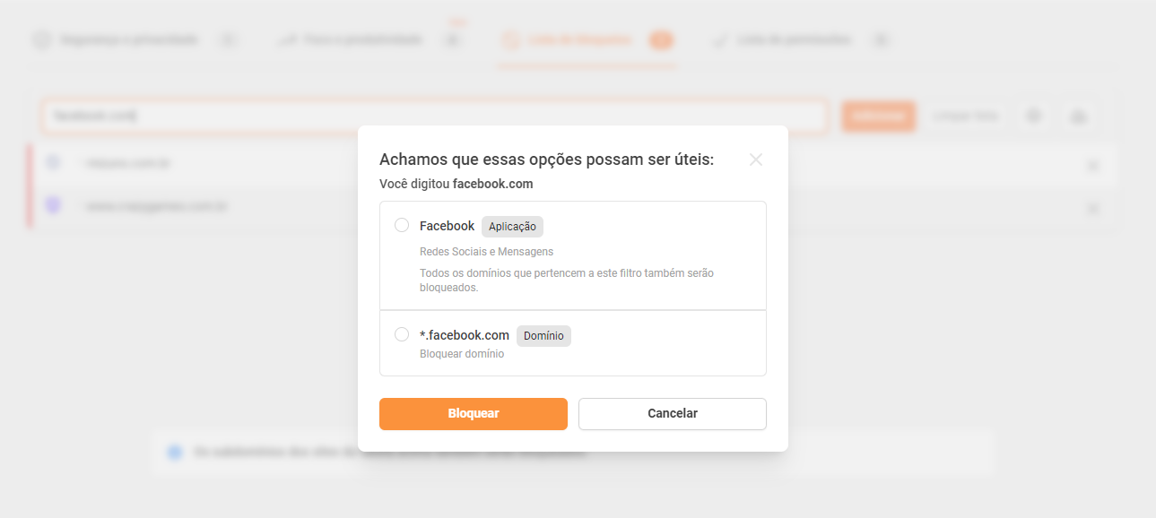
Task: Click the Cancelar button
Action: coord(672,413)
